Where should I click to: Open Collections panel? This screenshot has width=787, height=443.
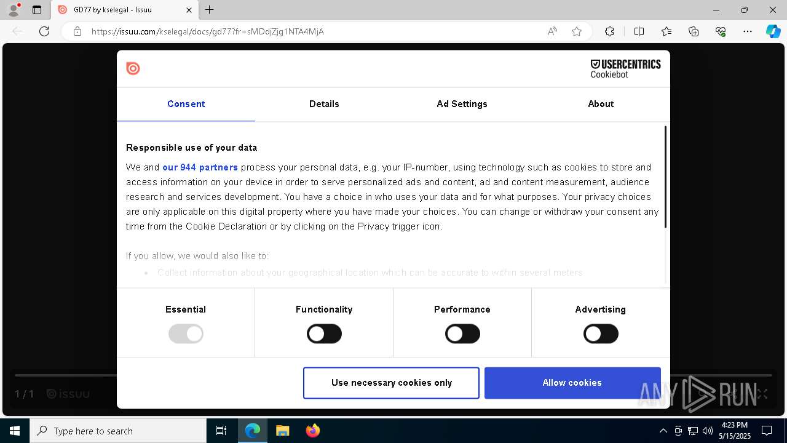point(694,31)
